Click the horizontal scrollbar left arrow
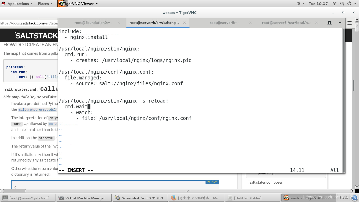Image resolution: width=359 pixels, height=202 pixels. 2,191
